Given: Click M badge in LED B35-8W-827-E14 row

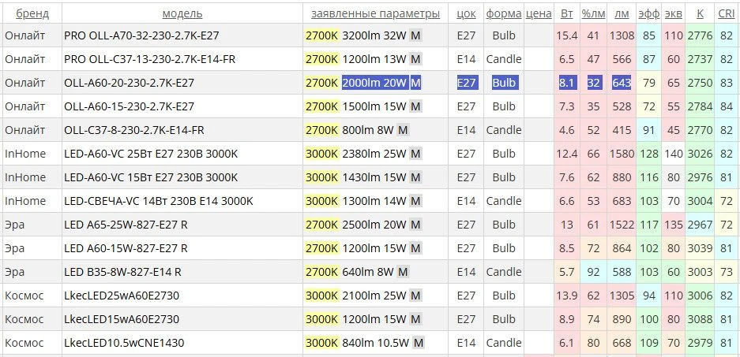Looking at the screenshot, I should tap(403, 272).
